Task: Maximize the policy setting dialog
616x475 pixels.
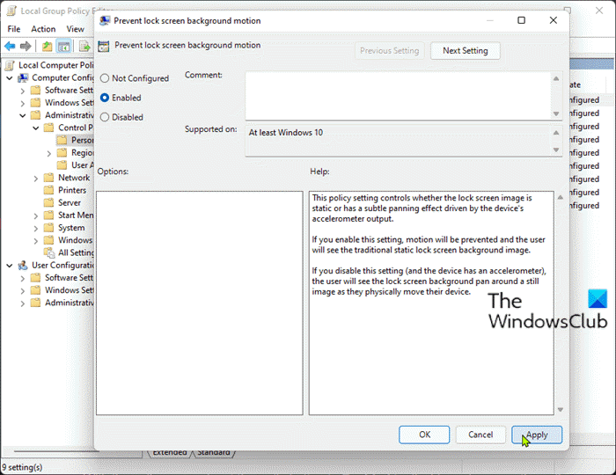Action: coord(521,20)
